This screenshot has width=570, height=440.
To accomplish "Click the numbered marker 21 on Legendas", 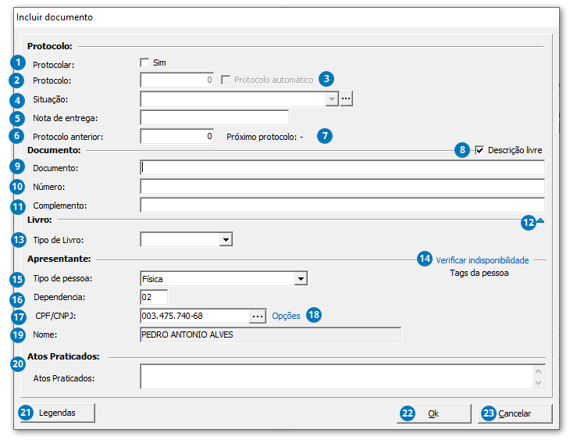I will (27, 413).
